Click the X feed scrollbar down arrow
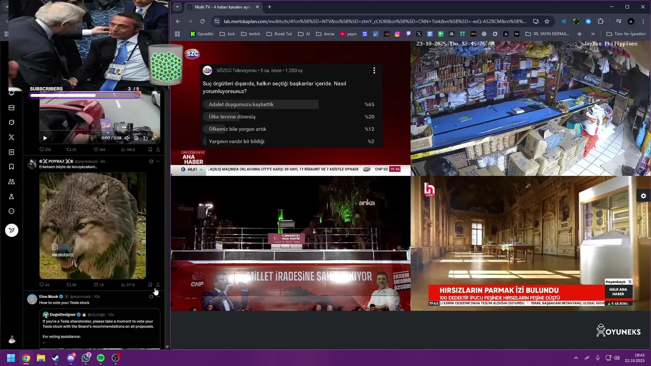651x366 pixels. pyautogui.click(x=168, y=347)
